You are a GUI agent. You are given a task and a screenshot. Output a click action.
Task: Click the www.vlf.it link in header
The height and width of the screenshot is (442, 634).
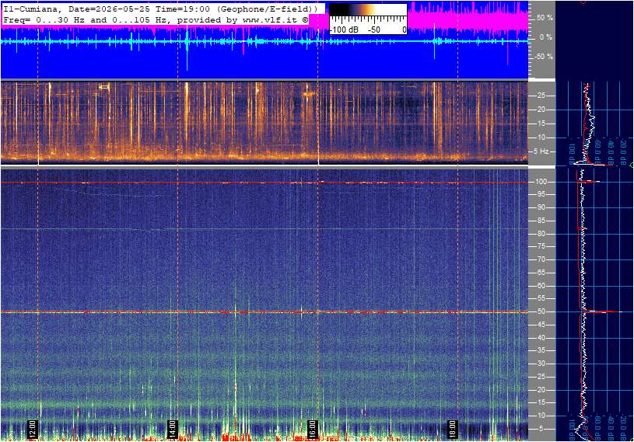[x=270, y=19]
